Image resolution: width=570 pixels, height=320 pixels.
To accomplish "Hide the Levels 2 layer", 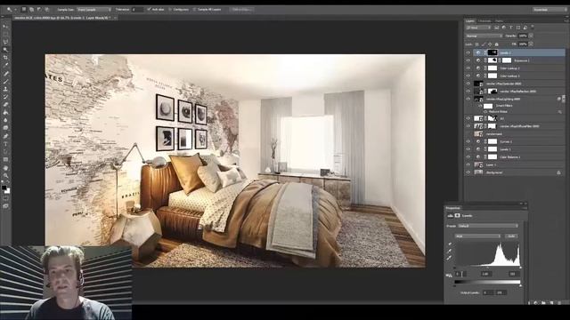I will pos(468,52).
